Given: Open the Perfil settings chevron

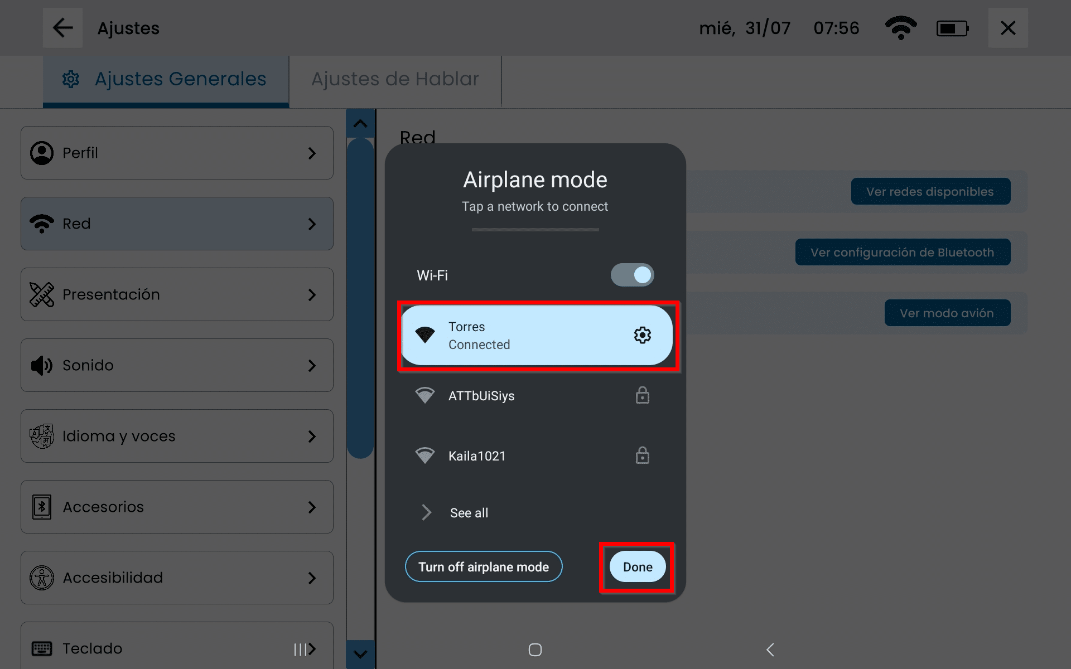Looking at the screenshot, I should coord(312,153).
